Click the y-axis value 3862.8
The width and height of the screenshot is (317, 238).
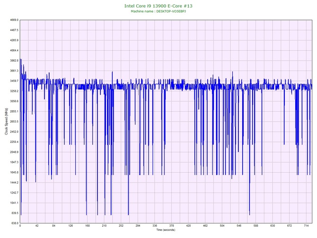14,61
